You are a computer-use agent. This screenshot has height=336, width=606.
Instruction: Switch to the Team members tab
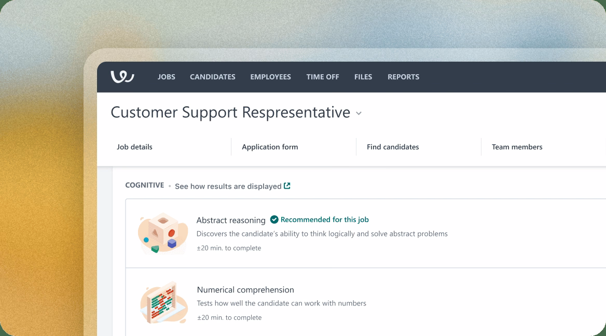(x=517, y=147)
